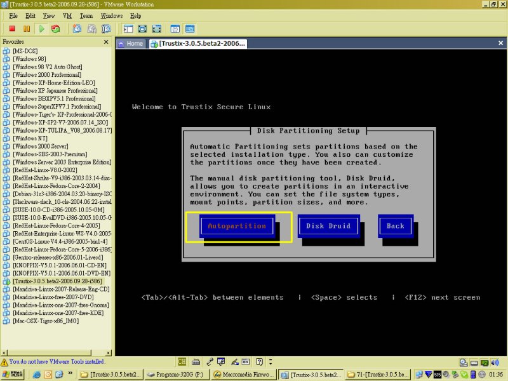Open the Snapshot Manager wrench icon
The width and height of the screenshot is (508, 381).
106,29
